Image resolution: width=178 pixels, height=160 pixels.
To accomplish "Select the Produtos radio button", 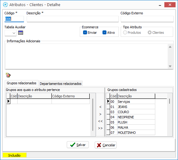I will coord(125,33).
